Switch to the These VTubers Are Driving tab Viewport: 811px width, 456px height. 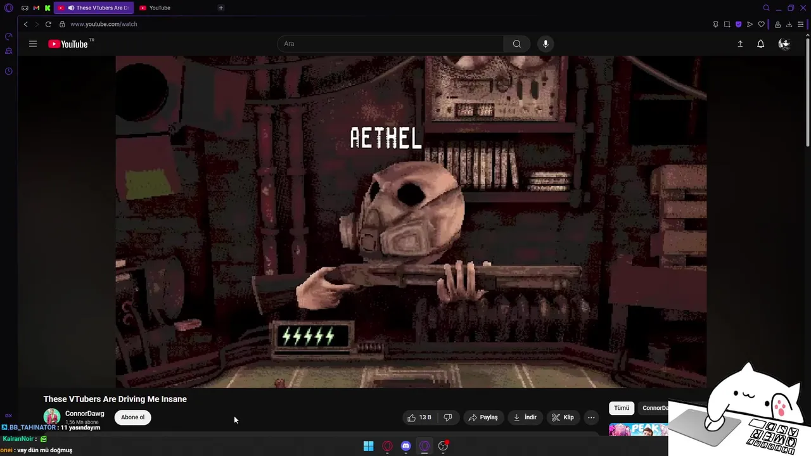[x=94, y=8]
